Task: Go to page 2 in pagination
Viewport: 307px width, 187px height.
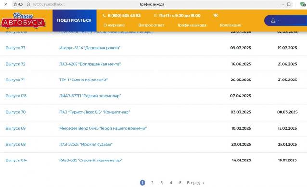Action: 152,183
